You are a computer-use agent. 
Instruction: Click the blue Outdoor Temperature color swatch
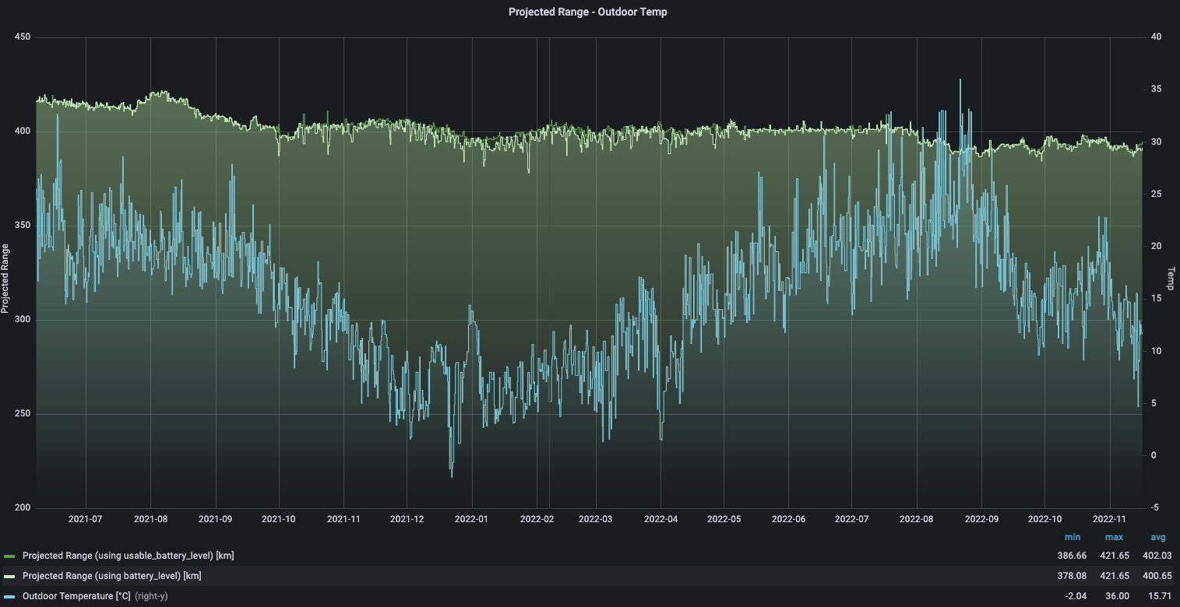[9, 597]
